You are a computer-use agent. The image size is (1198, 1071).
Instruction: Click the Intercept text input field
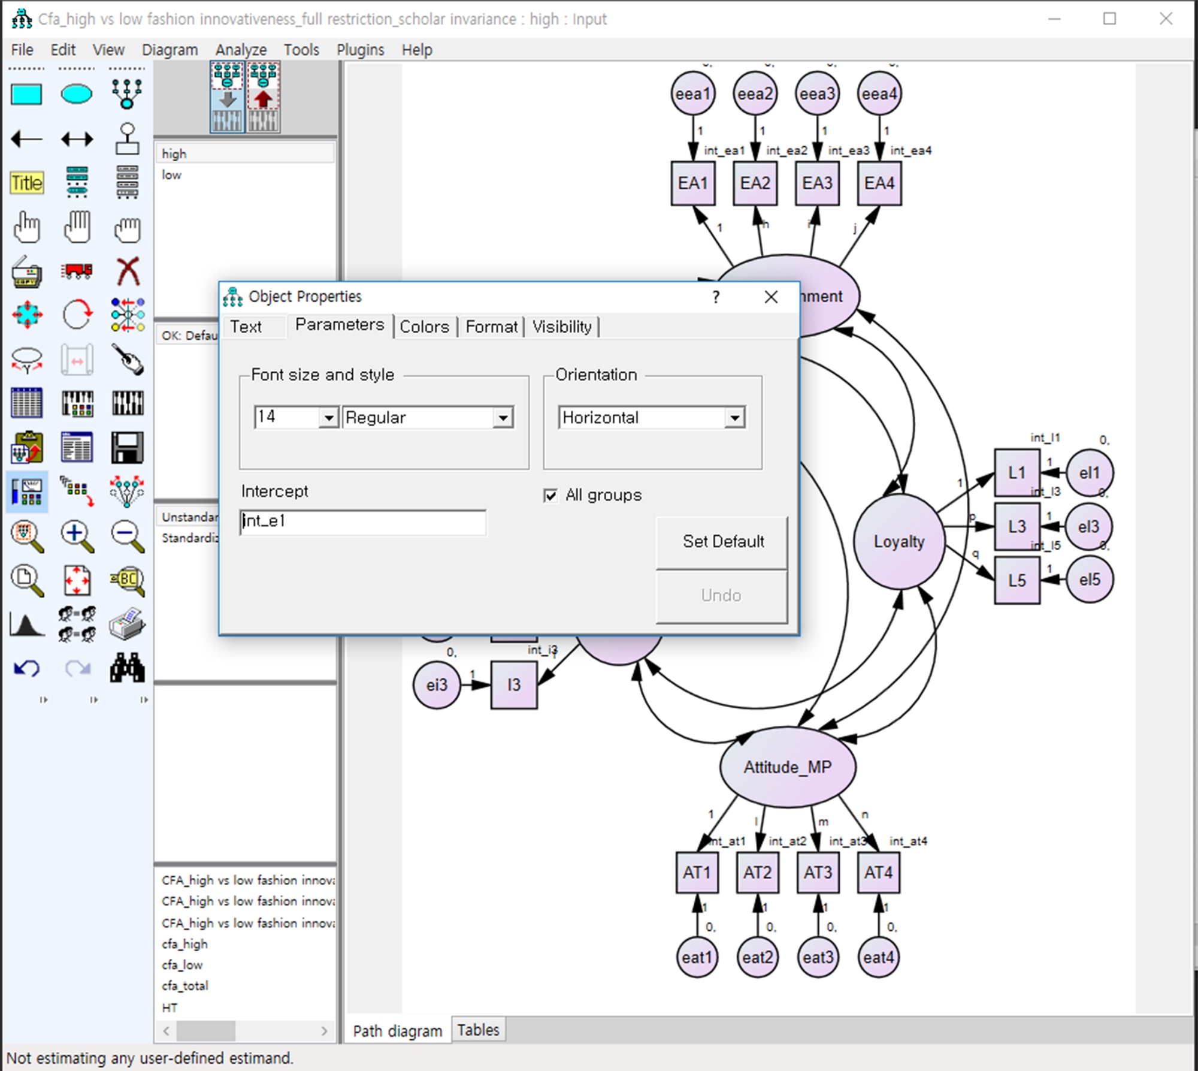(x=363, y=522)
